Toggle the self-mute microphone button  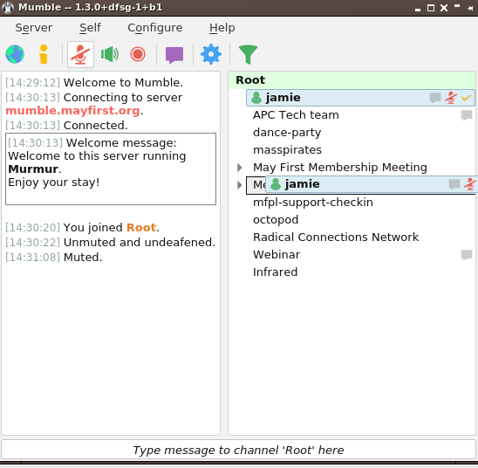click(80, 54)
